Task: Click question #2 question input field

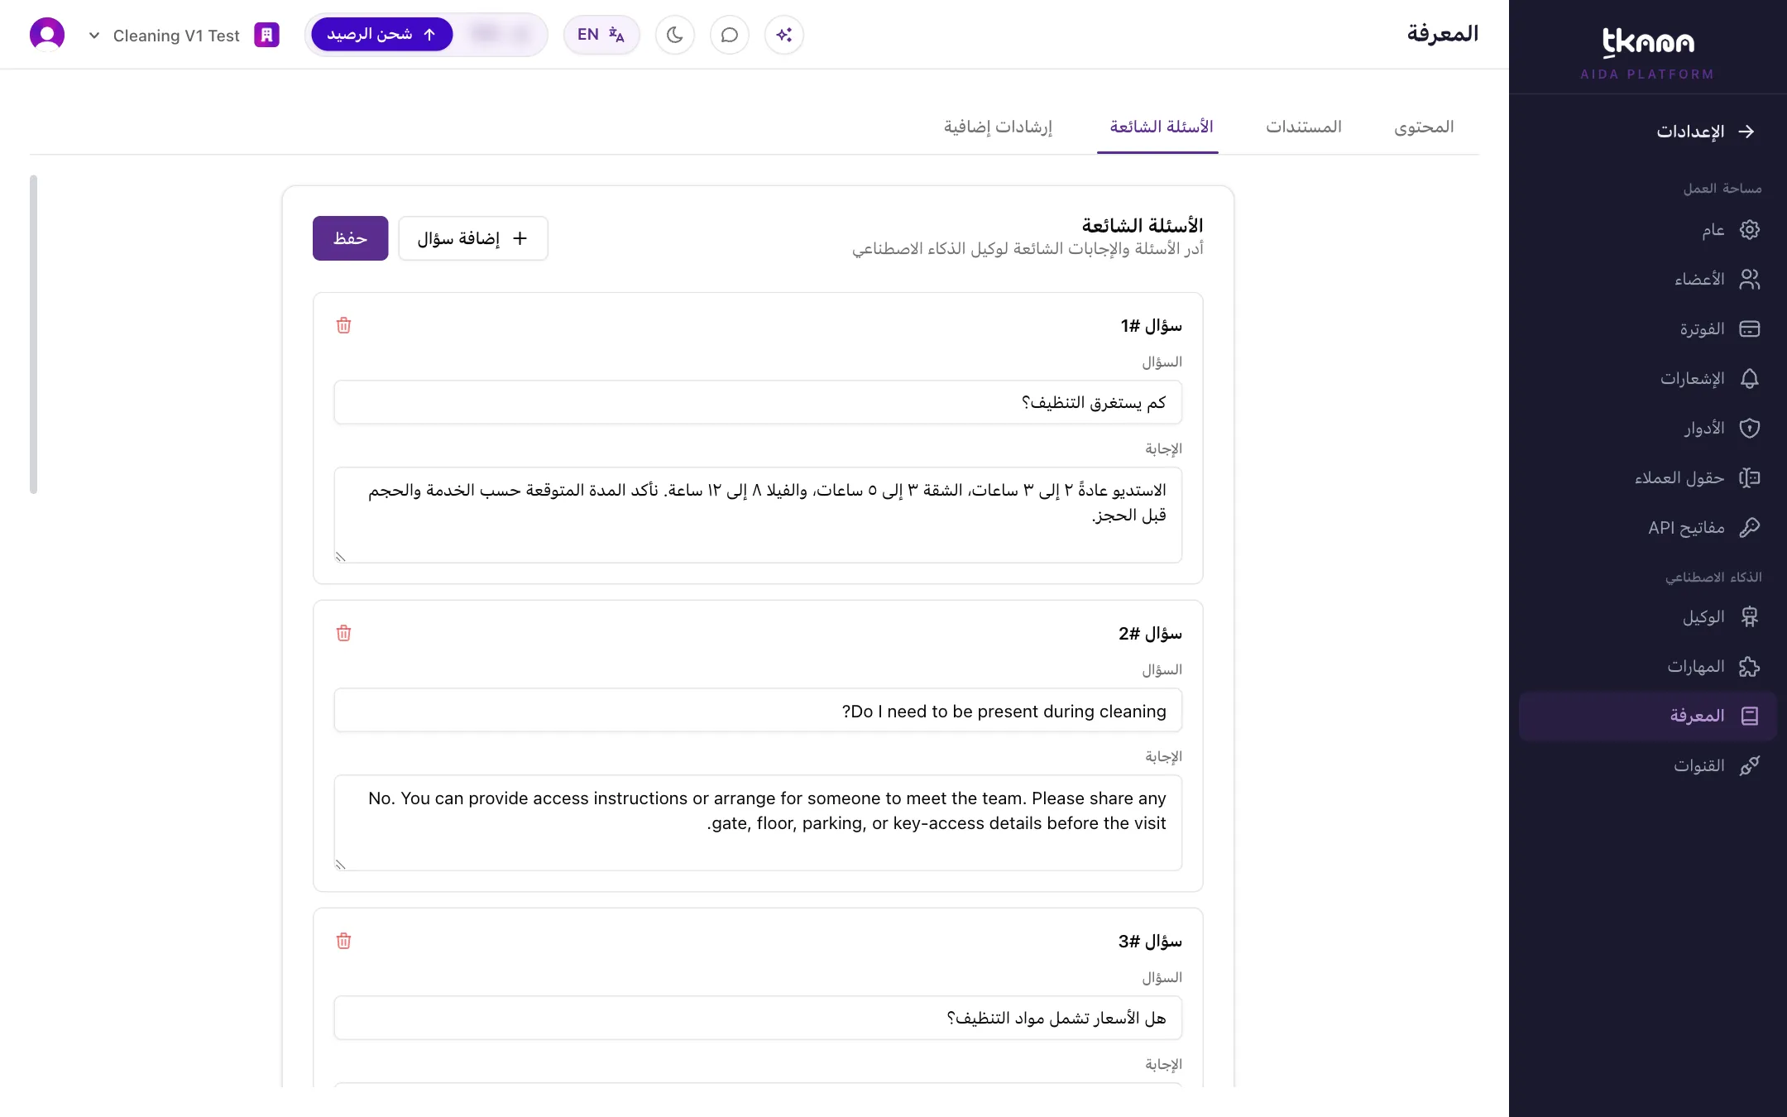Action: pyautogui.click(x=758, y=710)
